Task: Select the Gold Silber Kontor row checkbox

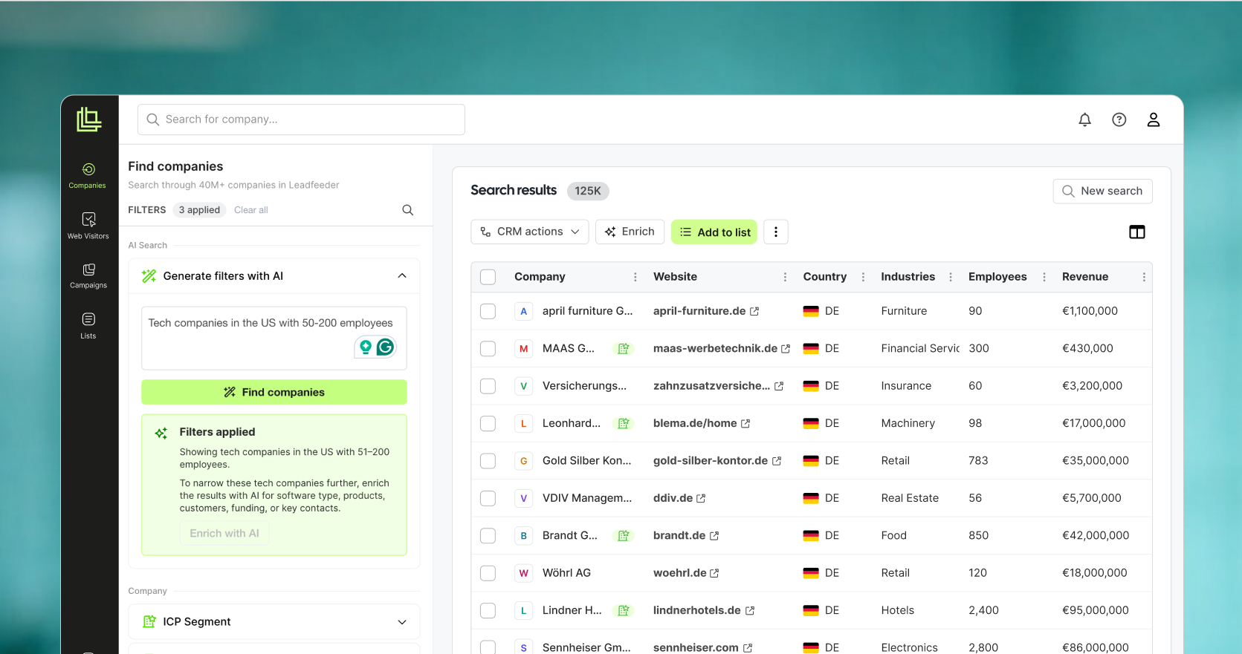Action: [x=488, y=461]
